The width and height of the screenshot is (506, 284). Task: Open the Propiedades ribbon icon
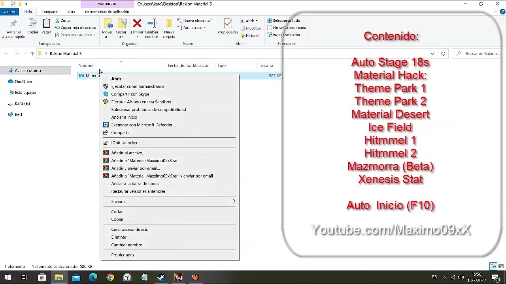click(x=228, y=24)
